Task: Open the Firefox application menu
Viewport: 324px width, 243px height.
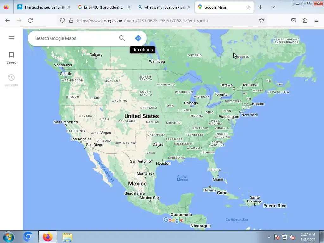Action: (x=316, y=20)
